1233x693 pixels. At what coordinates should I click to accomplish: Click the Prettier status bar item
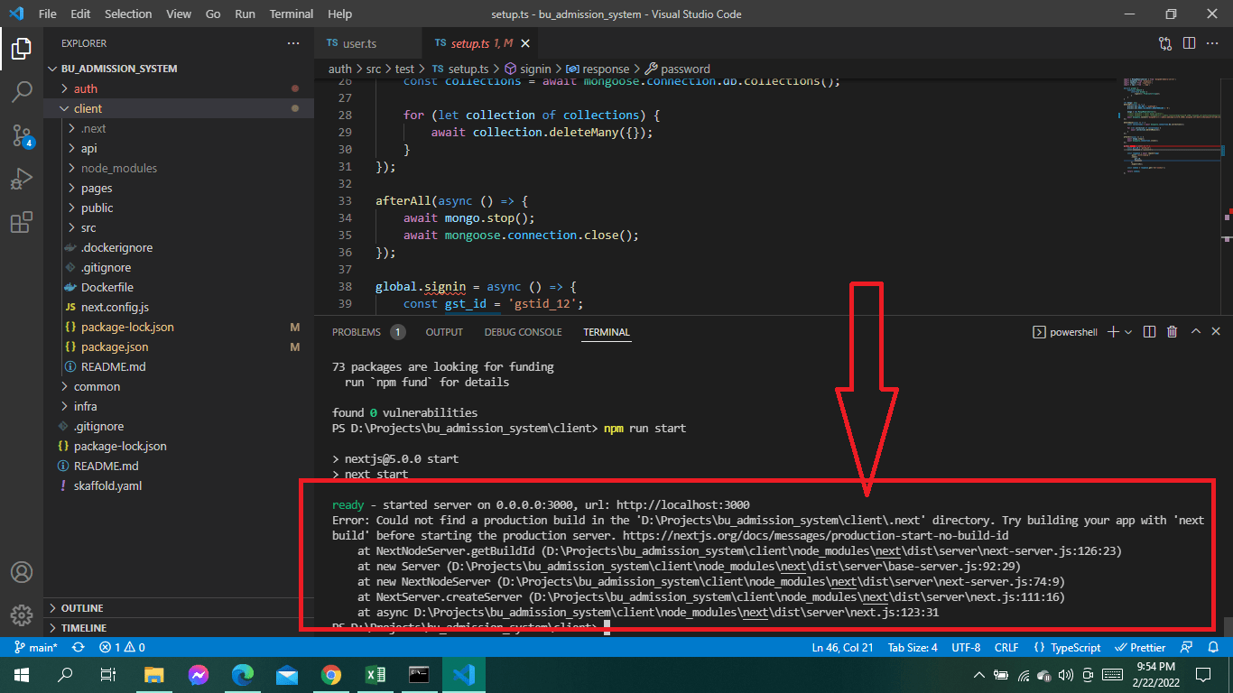click(x=1140, y=647)
